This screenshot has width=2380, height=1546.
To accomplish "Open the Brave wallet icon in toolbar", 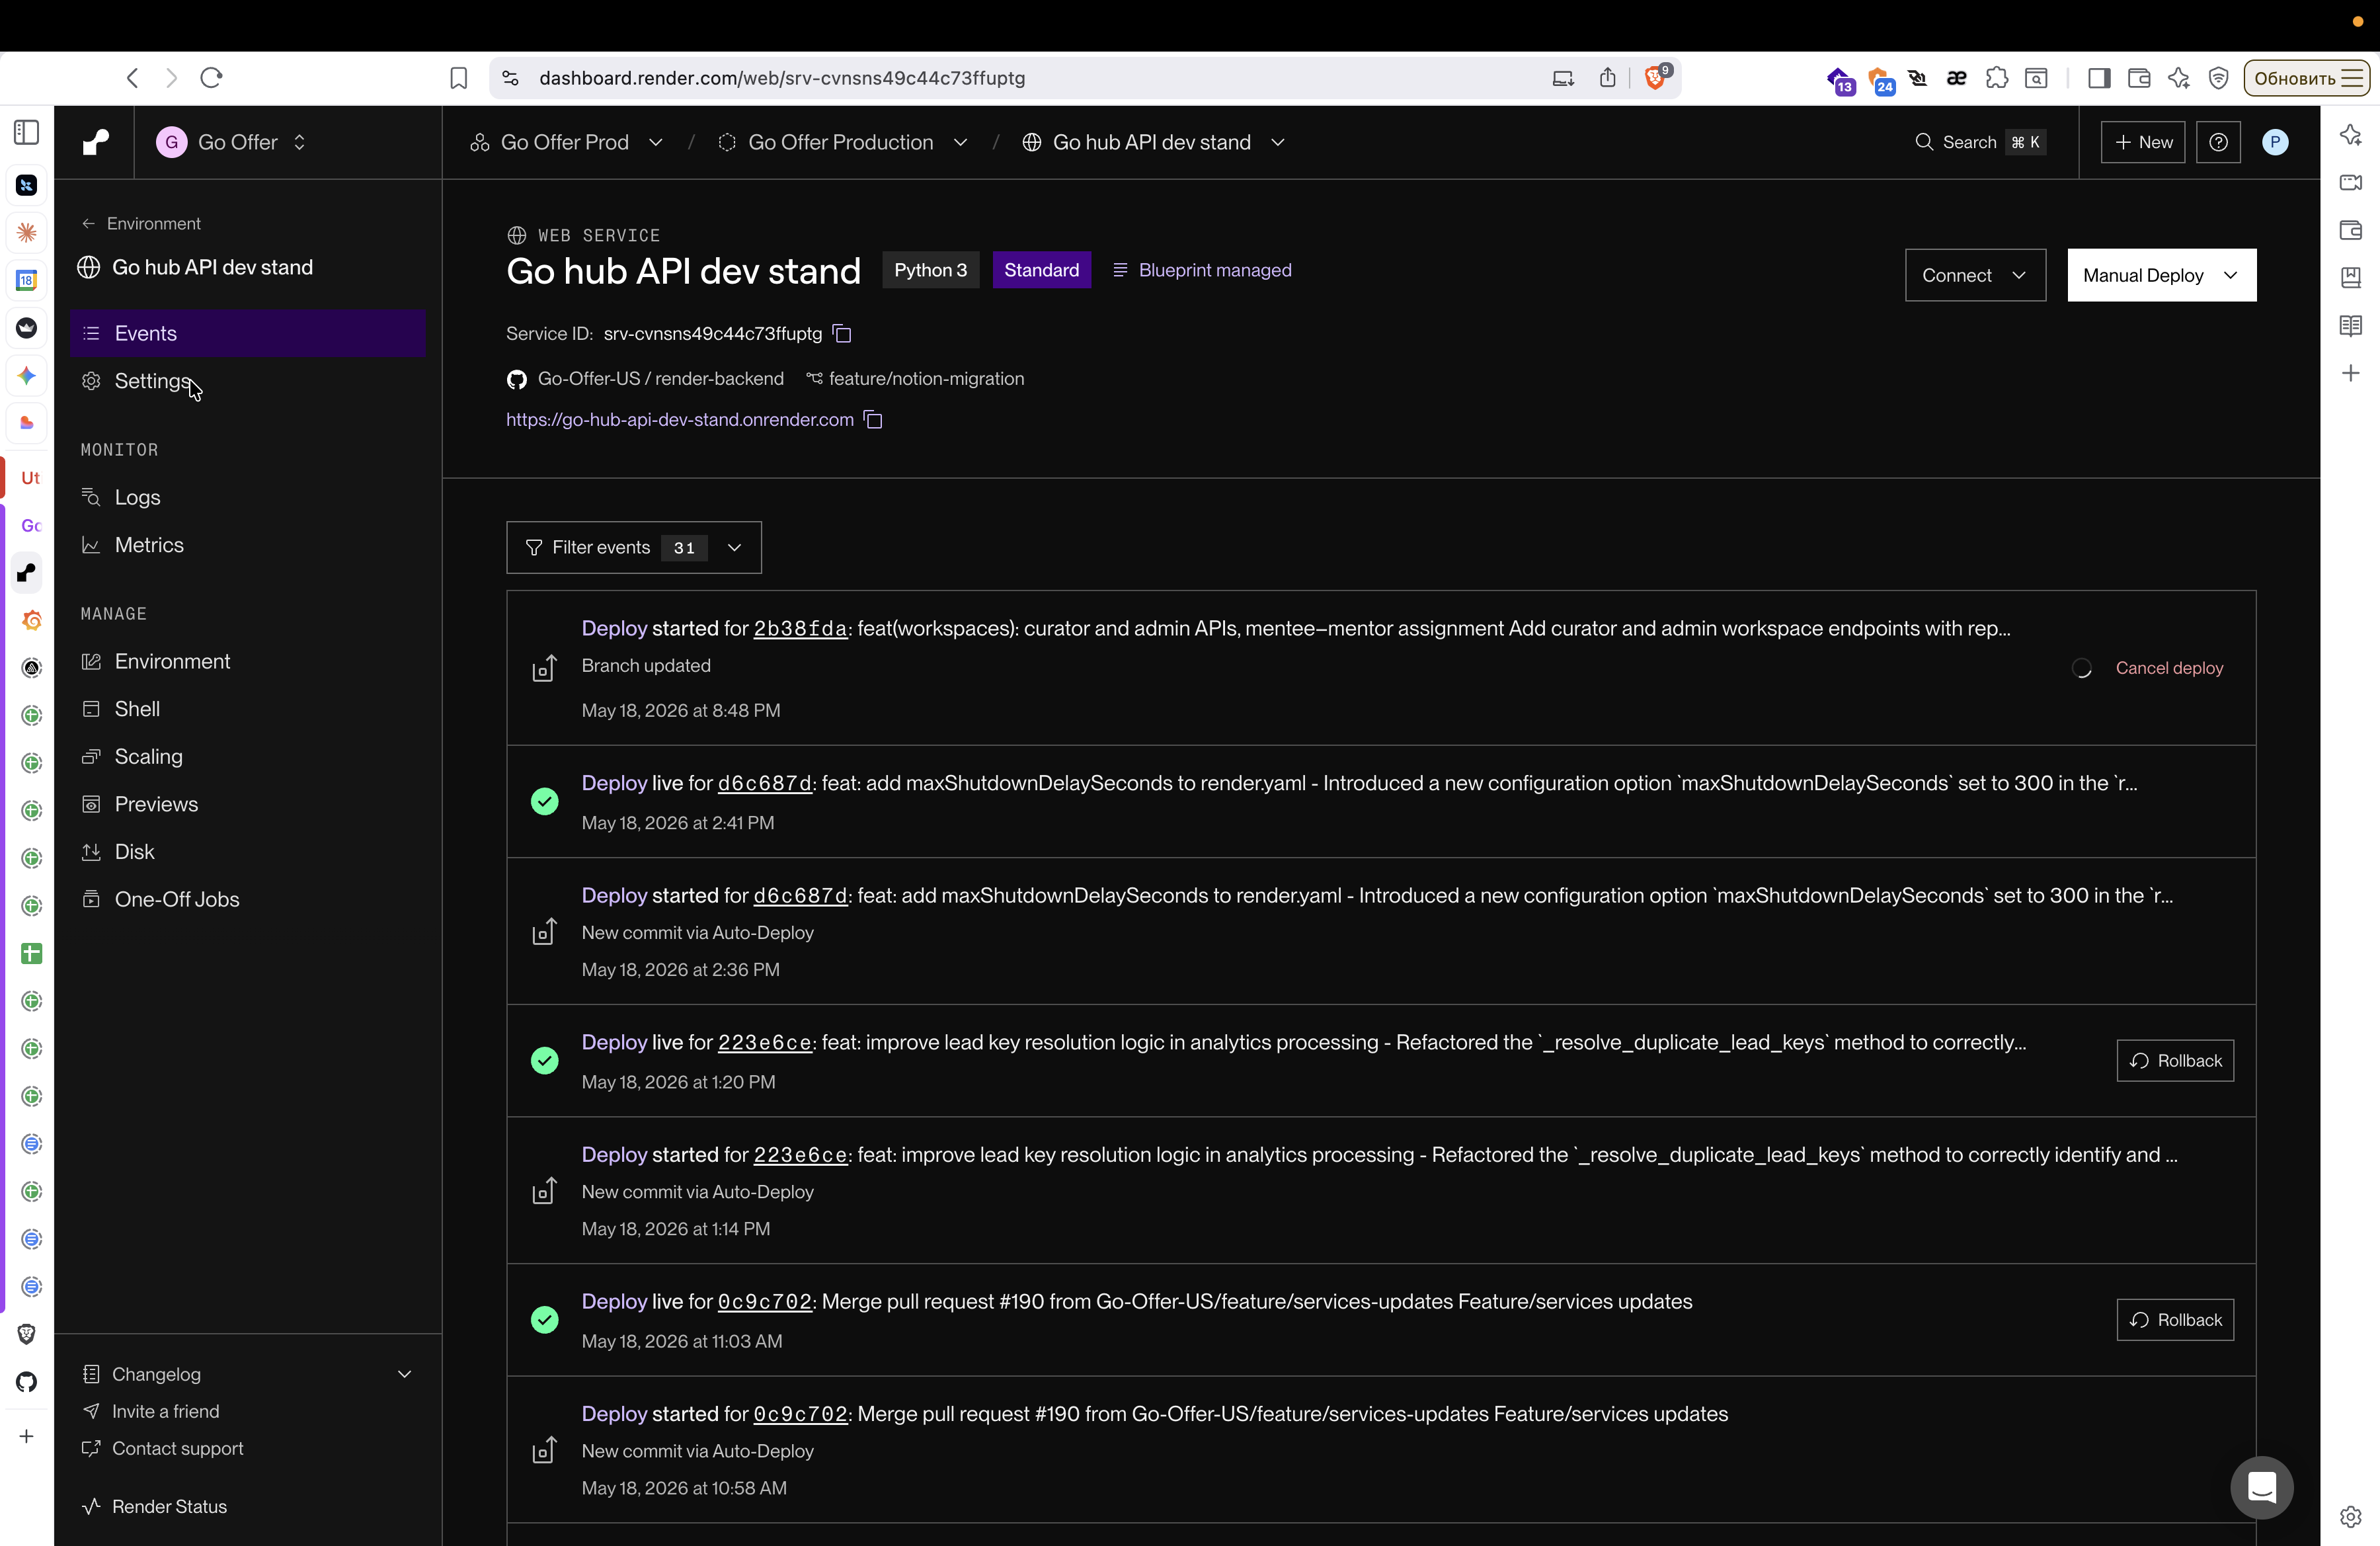I will (2139, 78).
